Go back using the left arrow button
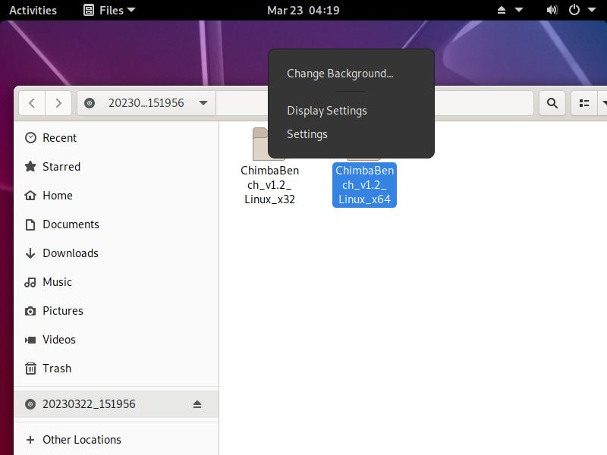The image size is (607, 455). coord(32,103)
